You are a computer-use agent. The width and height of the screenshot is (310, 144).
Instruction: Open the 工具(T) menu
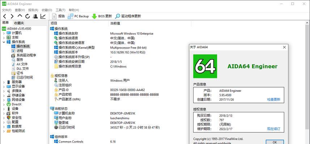pyautogui.click(x=60, y=10)
